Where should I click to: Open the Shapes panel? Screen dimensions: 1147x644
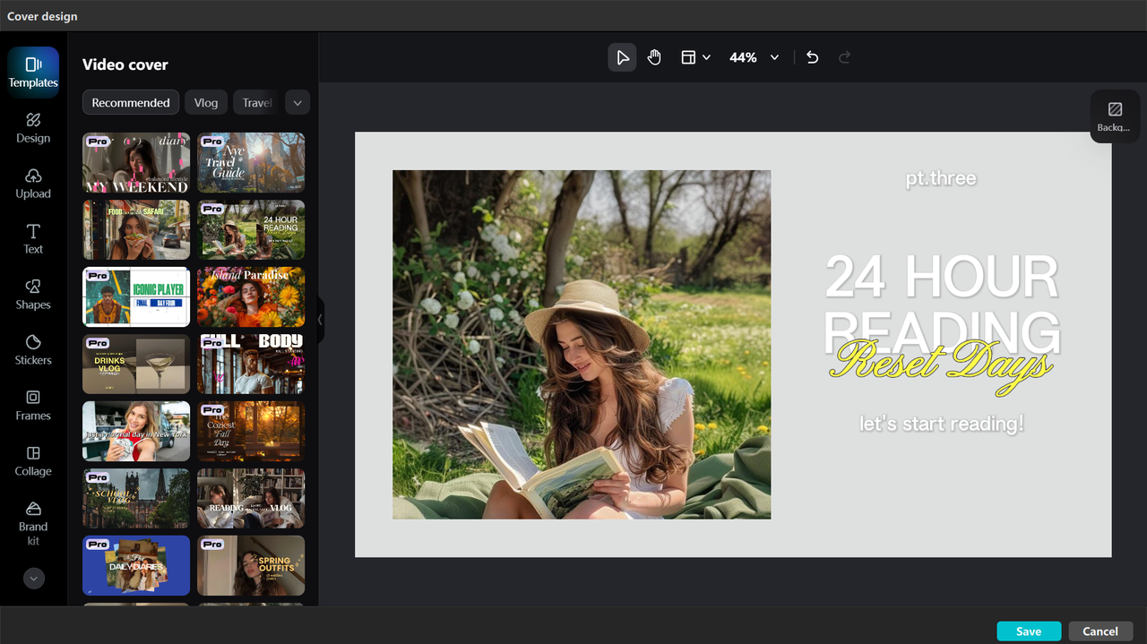(33, 295)
